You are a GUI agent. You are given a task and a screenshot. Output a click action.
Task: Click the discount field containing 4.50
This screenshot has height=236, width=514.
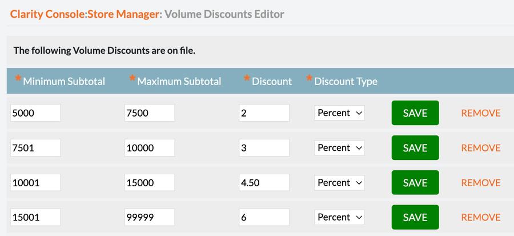tap(264, 183)
